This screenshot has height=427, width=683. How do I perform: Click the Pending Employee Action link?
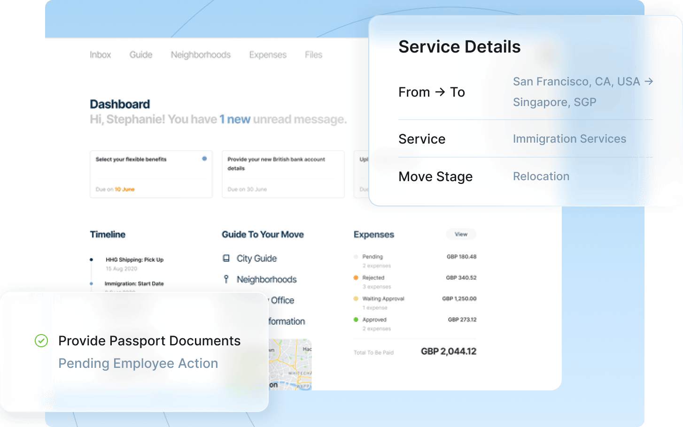(138, 363)
